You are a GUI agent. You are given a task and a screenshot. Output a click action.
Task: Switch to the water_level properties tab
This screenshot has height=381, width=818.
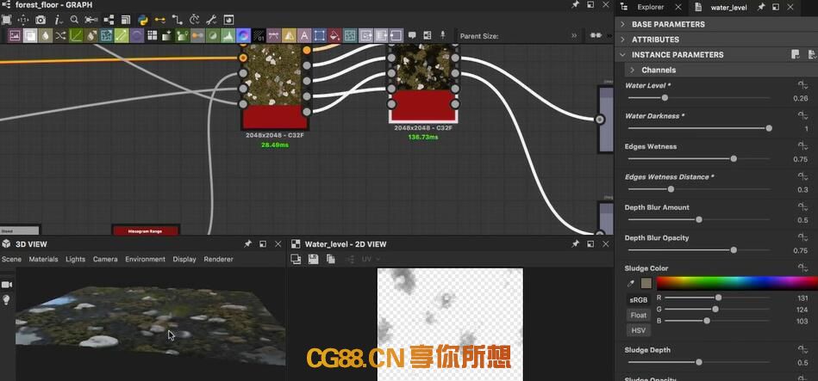coord(729,7)
